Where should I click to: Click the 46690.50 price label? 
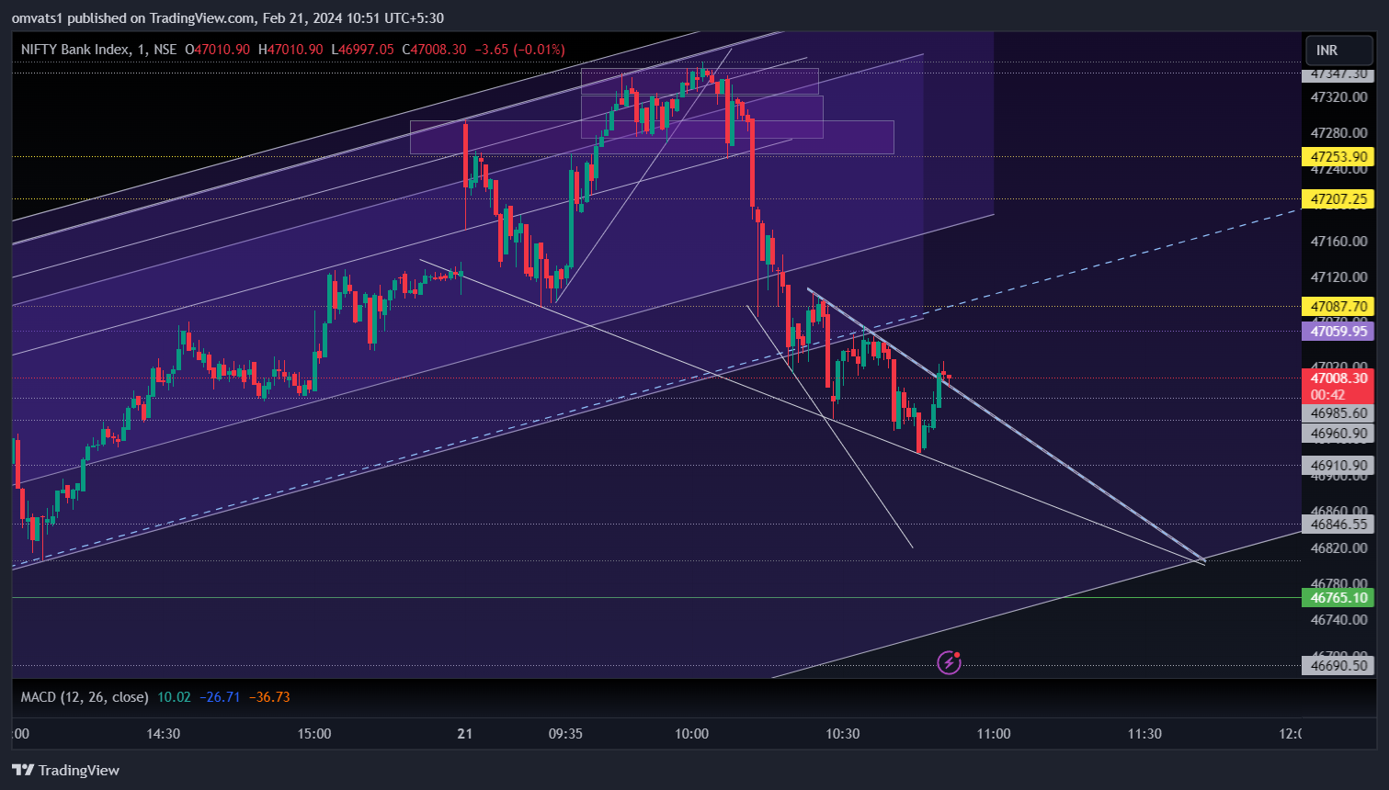coord(1338,666)
